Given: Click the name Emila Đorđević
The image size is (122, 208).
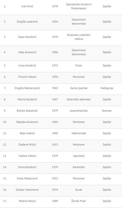Looking at the screenshot, I should 27,167.
